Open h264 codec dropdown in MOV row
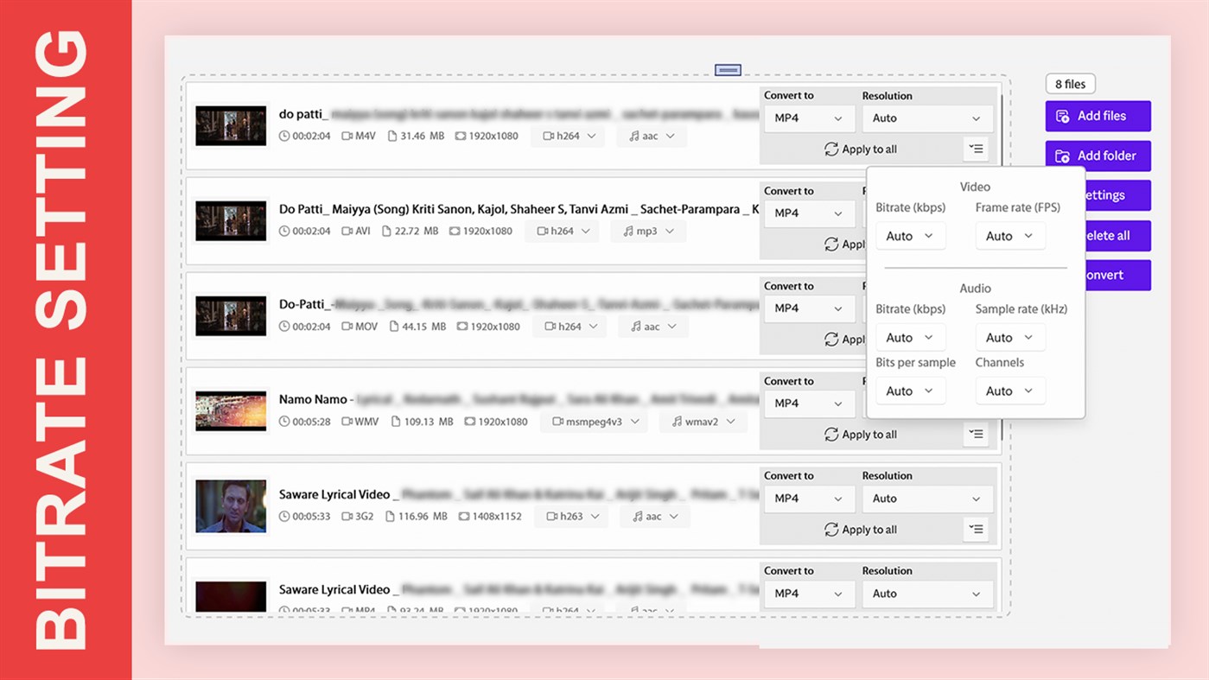The height and width of the screenshot is (680, 1209). 570,327
